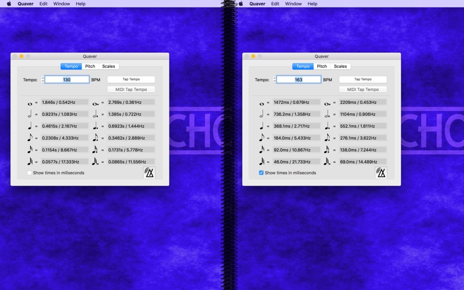Screen dimensions: 464x290
Task: Minimize the right Quaver window
Action: (253, 56)
